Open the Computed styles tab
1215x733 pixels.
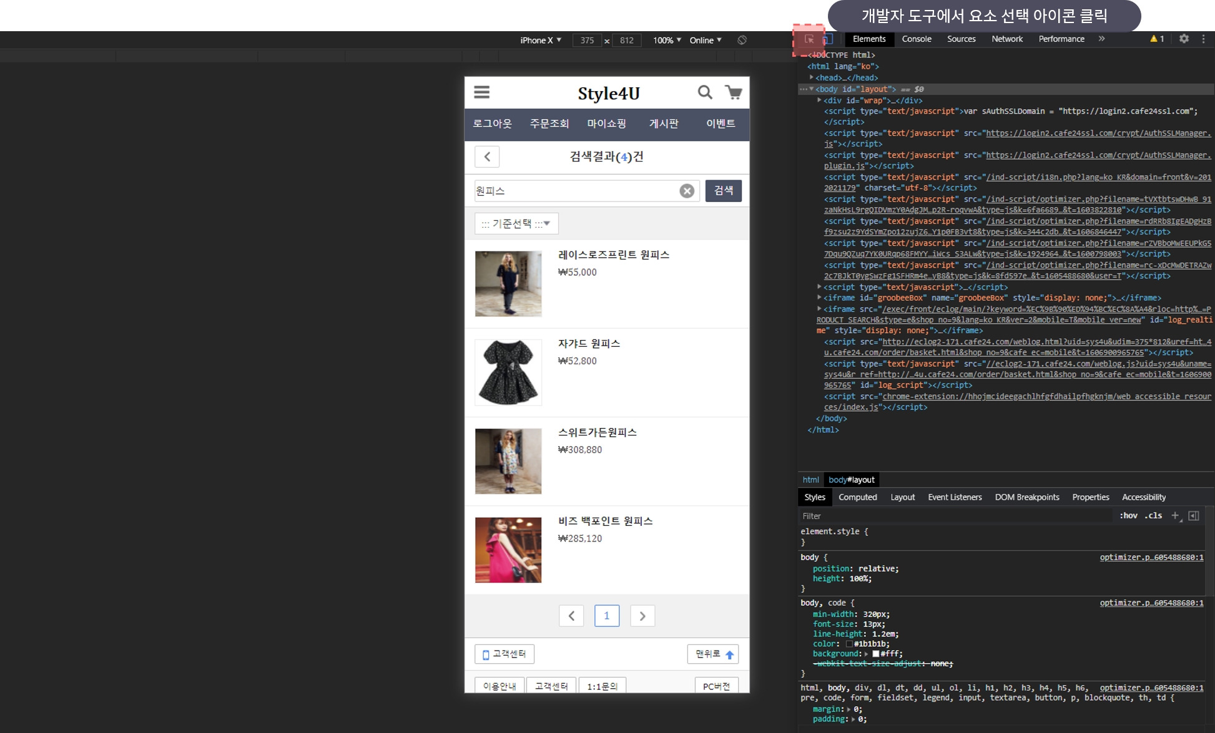click(857, 497)
